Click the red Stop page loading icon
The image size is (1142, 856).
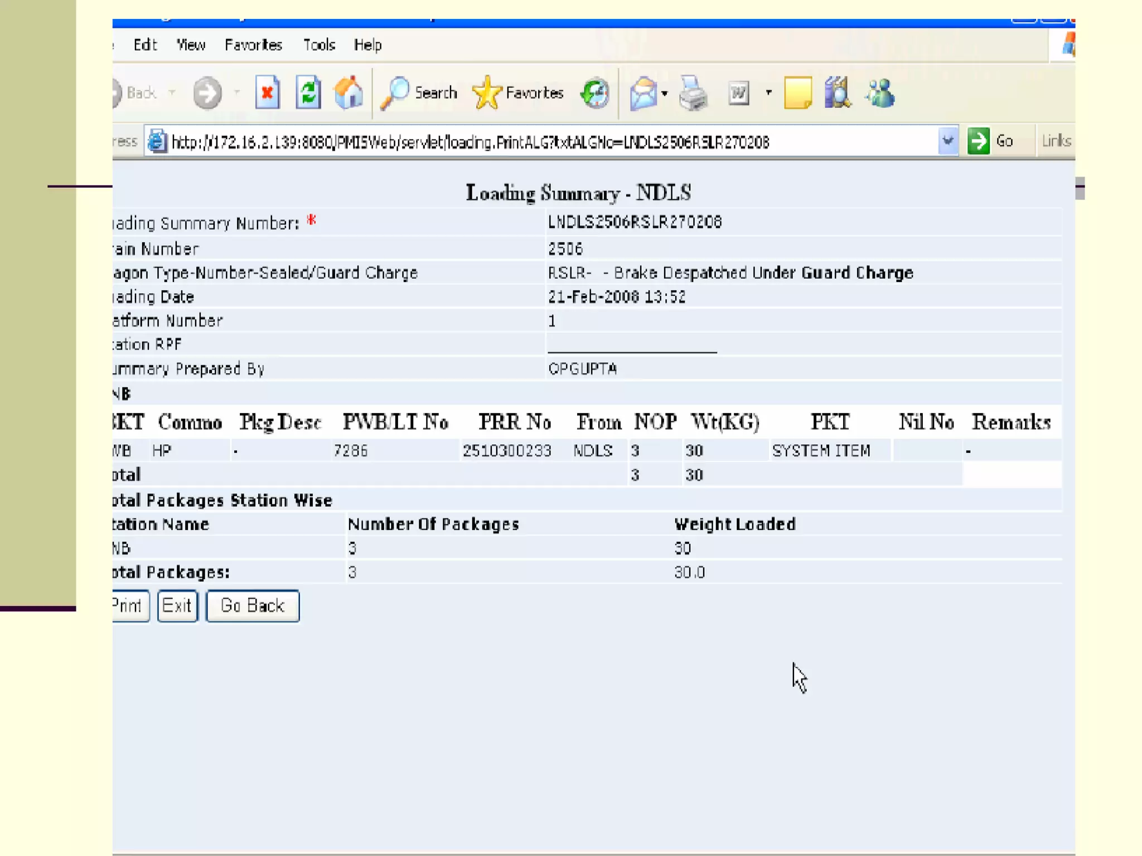[x=267, y=93]
